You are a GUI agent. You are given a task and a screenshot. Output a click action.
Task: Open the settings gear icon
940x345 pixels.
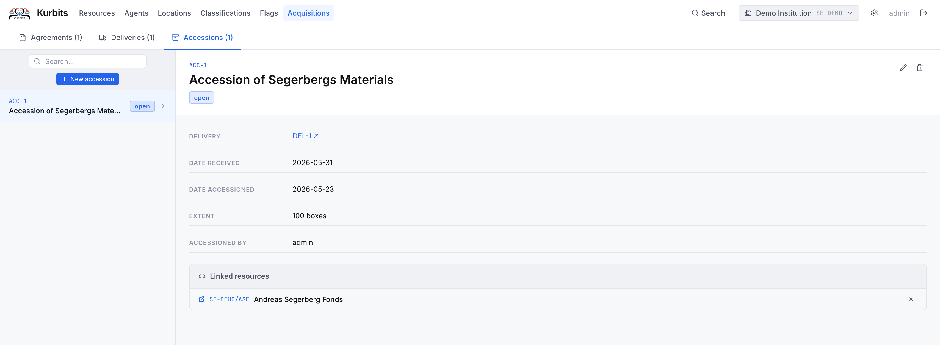pyautogui.click(x=874, y=13)
